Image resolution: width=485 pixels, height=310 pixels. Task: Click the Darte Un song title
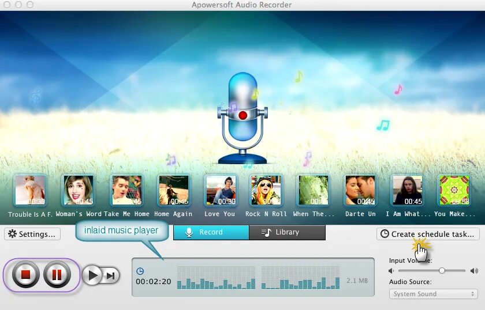click(x=360, y=214)
